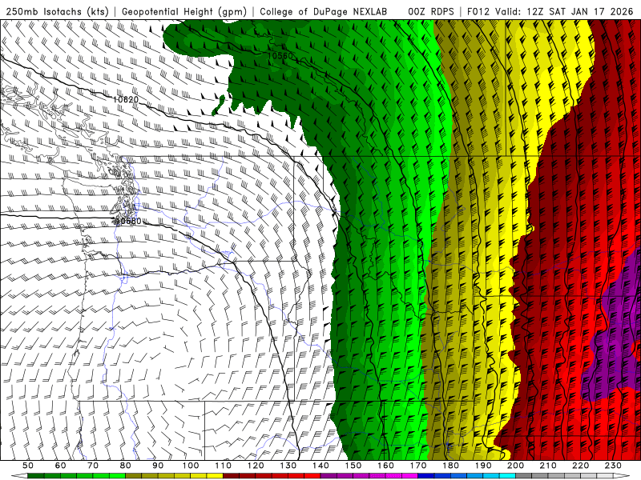The height and width of the screenshot is (480, 641).
Task: Select the brightest yellow swatch on the color bar
Action: tap(215, 476)
